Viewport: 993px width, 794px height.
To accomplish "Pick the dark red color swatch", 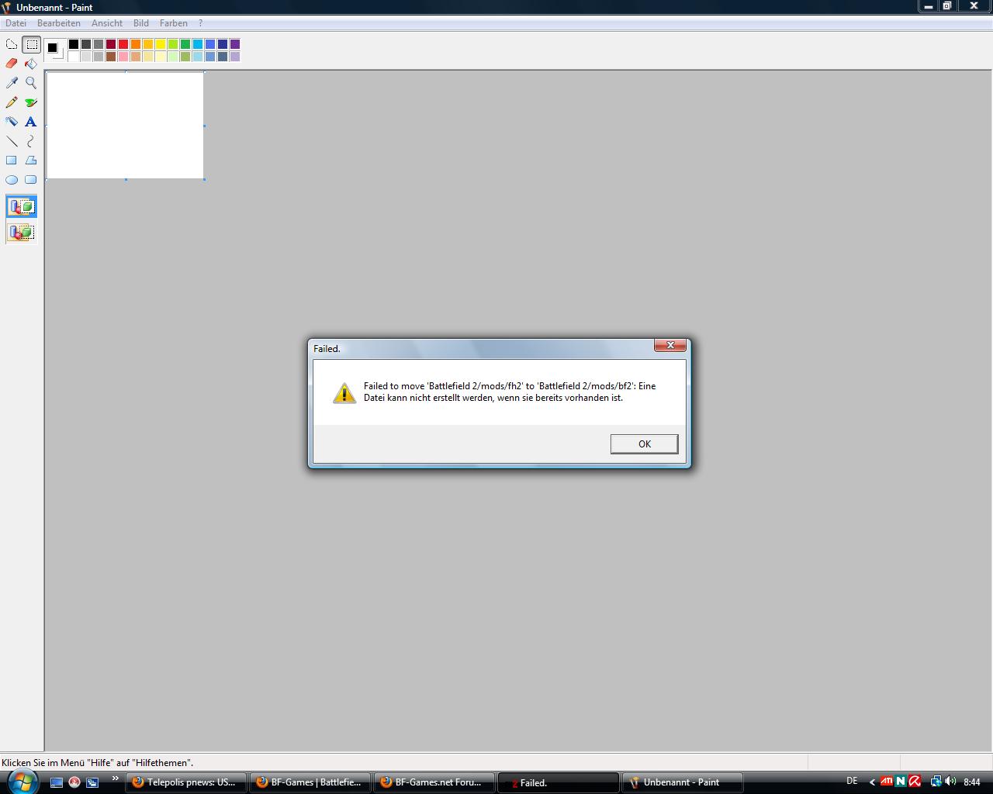I will click(x=111, y=44).
